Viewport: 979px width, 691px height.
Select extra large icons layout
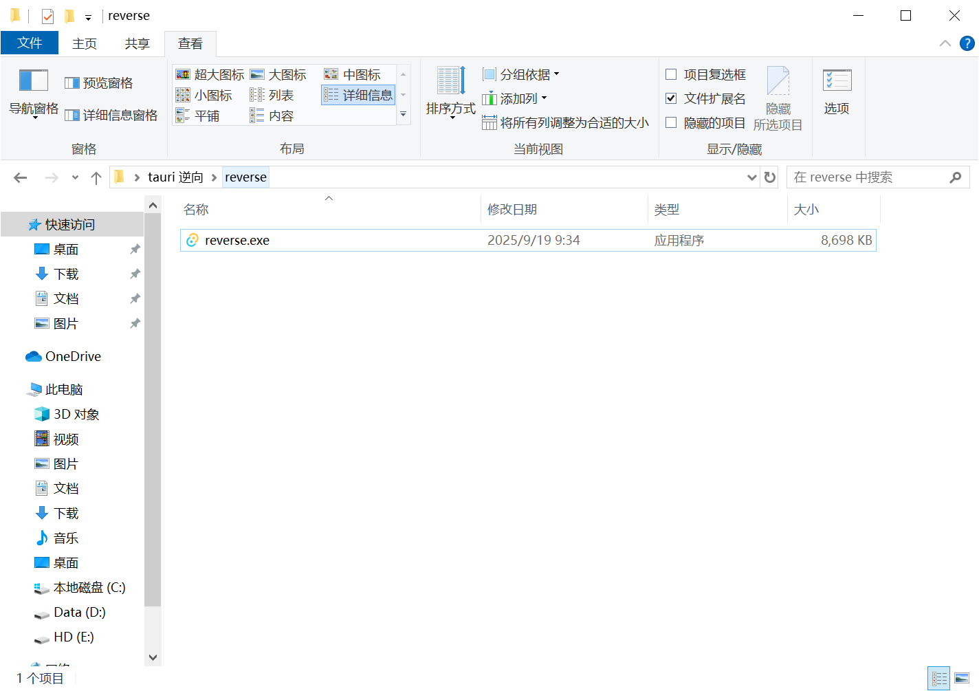210,74
